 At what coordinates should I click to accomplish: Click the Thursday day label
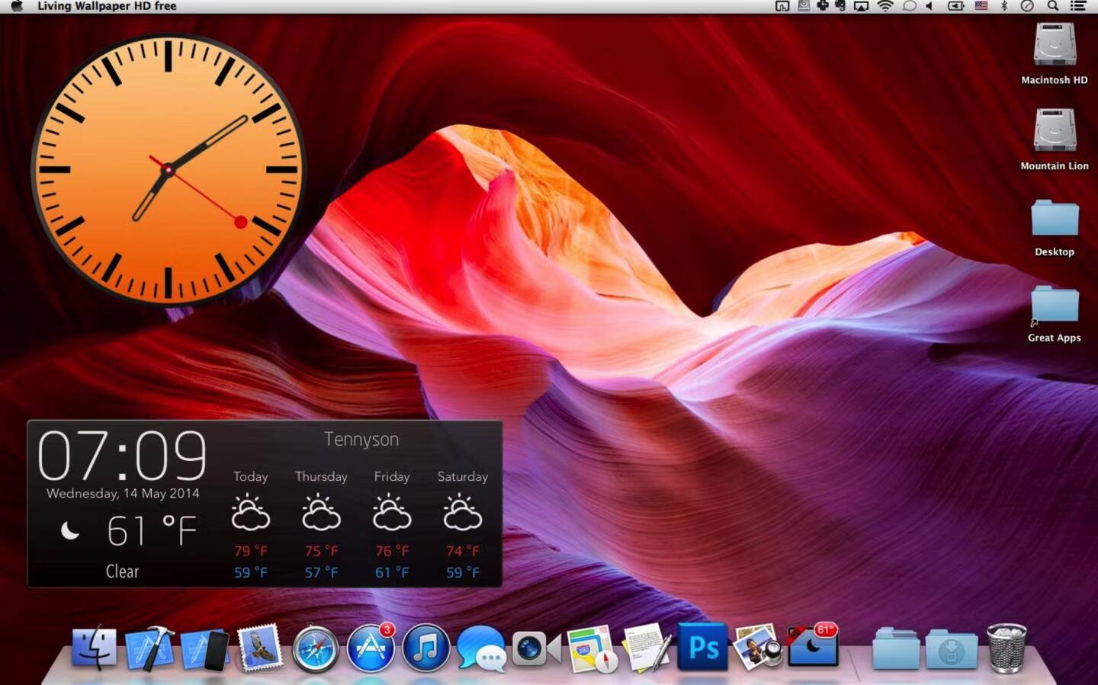click(321, 477)
